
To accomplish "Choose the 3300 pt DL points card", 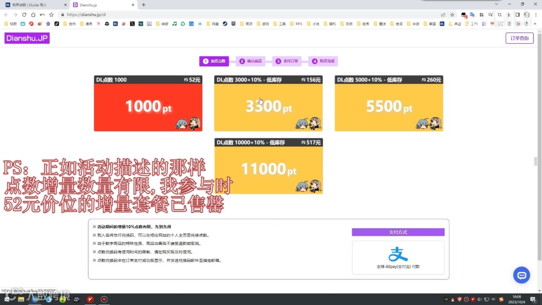I will [268, 103].
